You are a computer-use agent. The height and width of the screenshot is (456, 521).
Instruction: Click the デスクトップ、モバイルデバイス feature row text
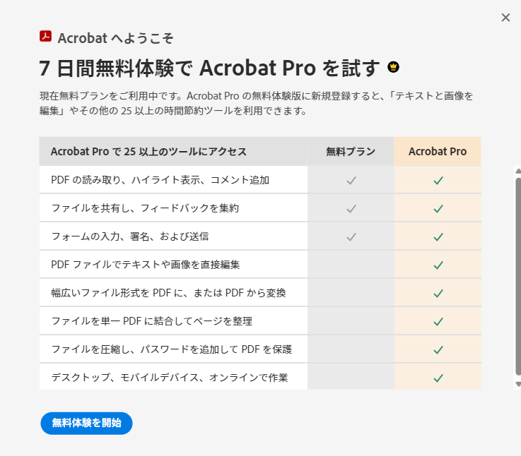[x=170, y=378]
